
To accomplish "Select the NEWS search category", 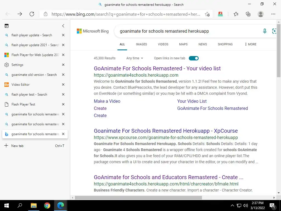I will tap(203, 44).
